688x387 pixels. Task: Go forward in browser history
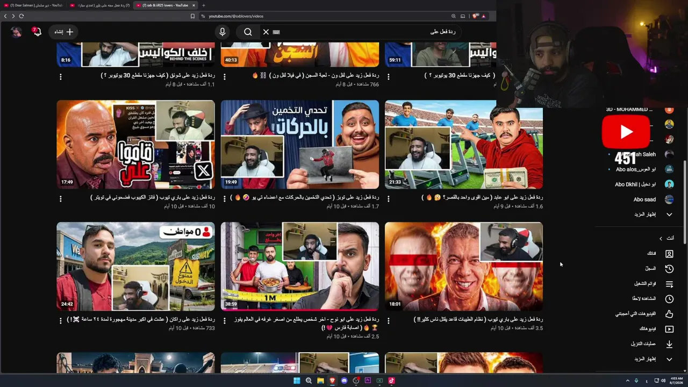click(13, 16)
